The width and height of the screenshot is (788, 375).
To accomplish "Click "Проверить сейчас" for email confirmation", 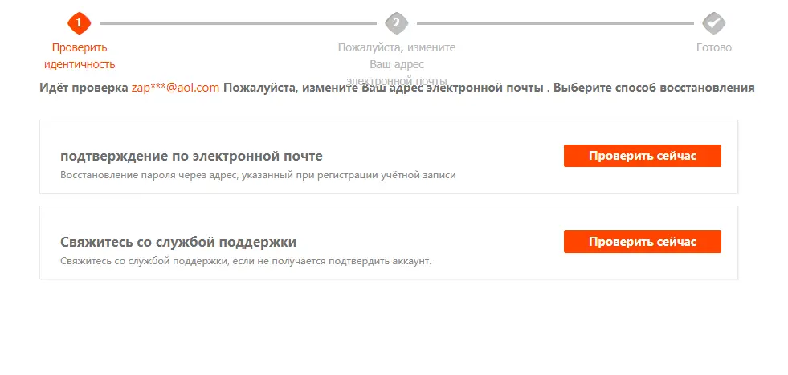I will click(643, 156).
